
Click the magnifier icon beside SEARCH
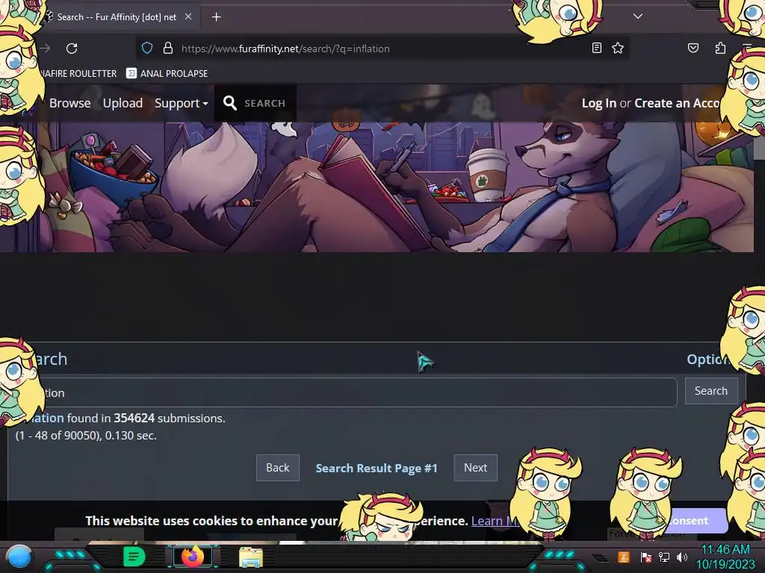[x=230, y=103]
